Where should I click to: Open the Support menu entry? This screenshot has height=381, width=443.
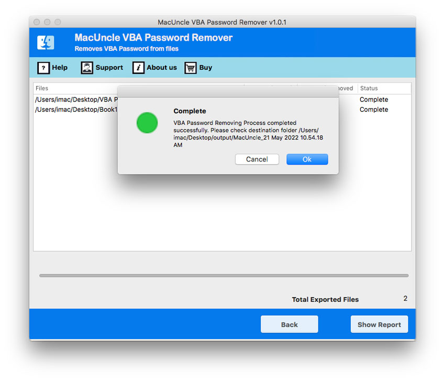(109, 68)
